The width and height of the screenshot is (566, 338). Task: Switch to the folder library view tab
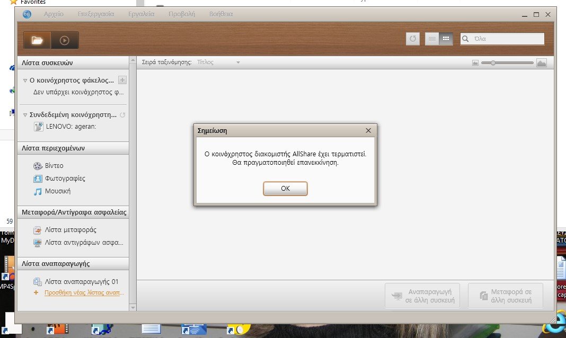coord(37,40)
